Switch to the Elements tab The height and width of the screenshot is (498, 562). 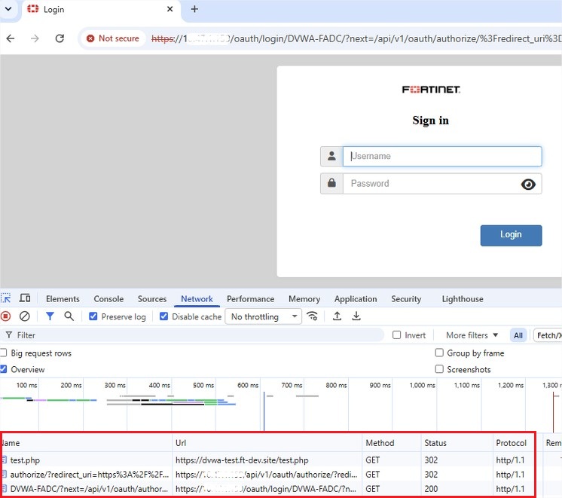coord(63,299)
